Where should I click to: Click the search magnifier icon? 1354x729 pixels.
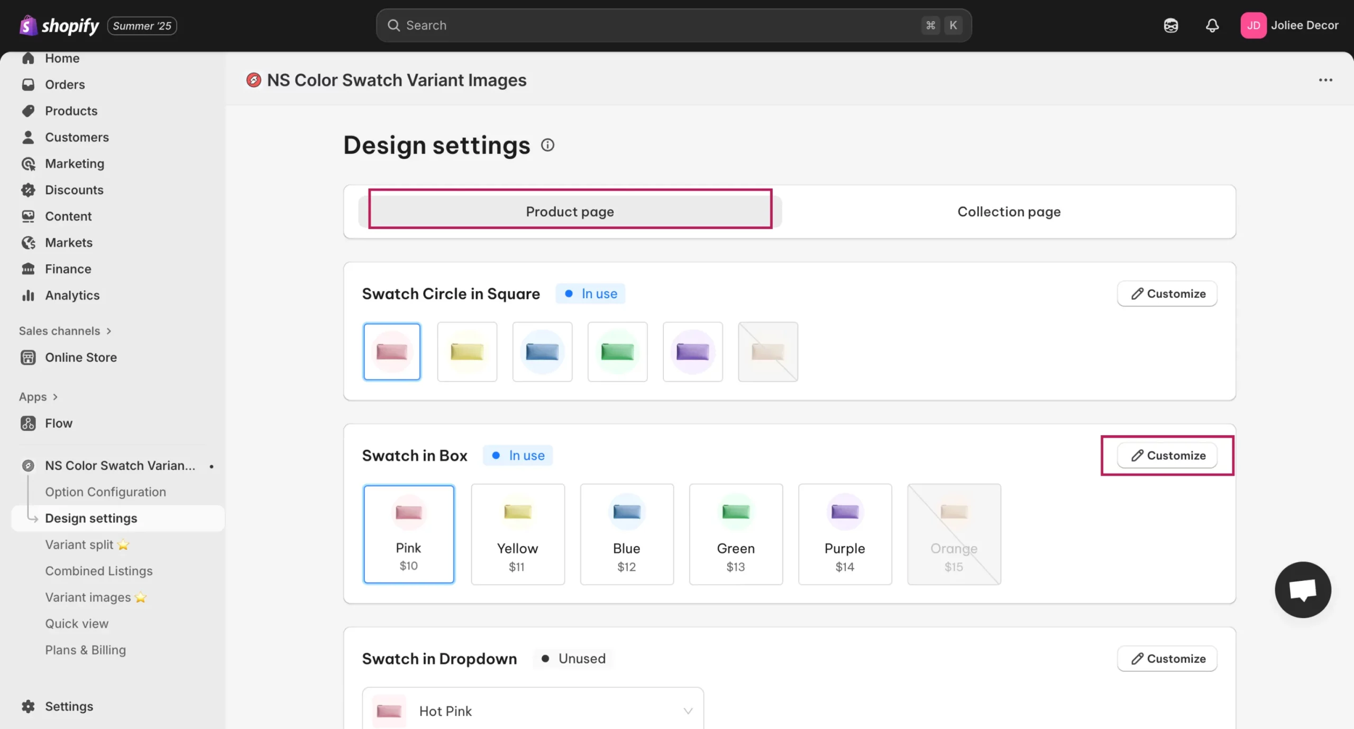394,25
